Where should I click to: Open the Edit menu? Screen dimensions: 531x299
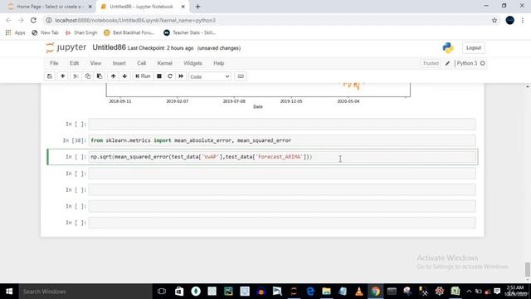pyautogui.click(x=74, y=63)
